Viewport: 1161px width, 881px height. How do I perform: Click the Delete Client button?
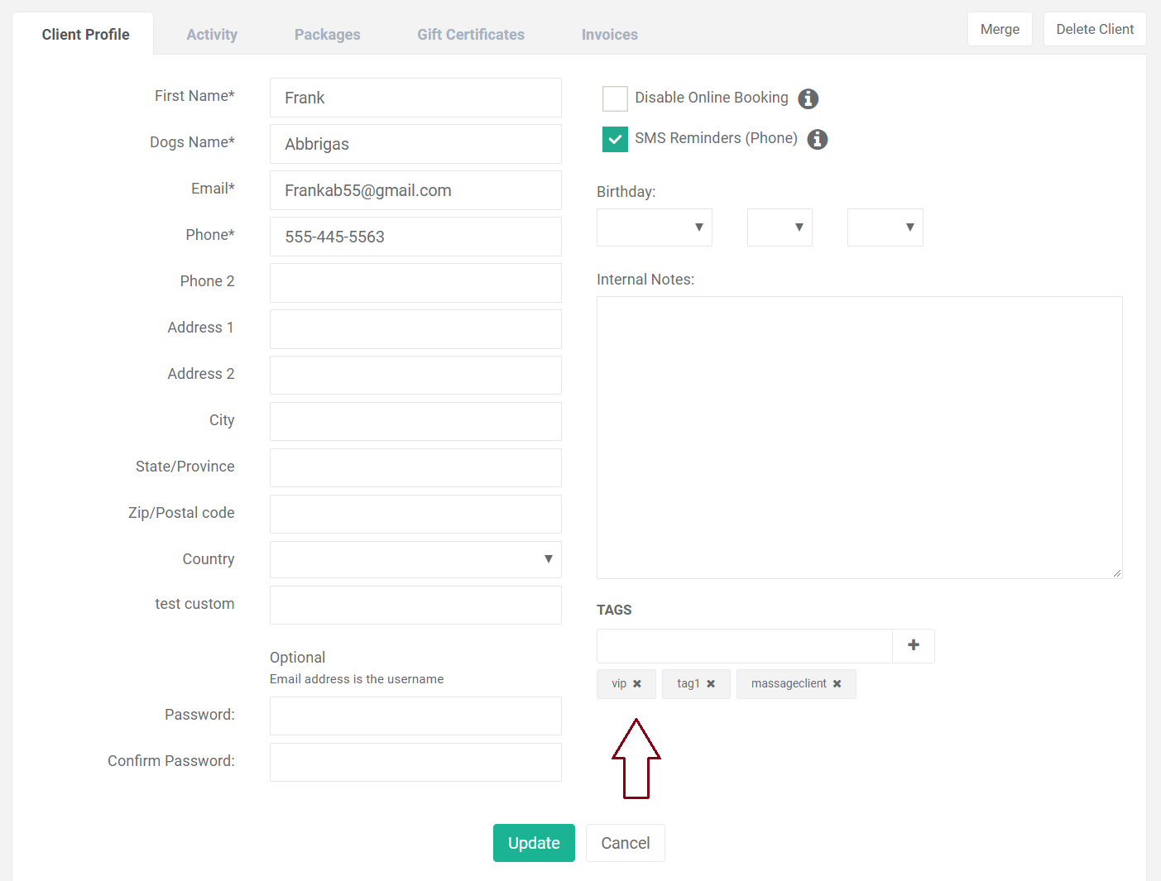[1095, 29]
